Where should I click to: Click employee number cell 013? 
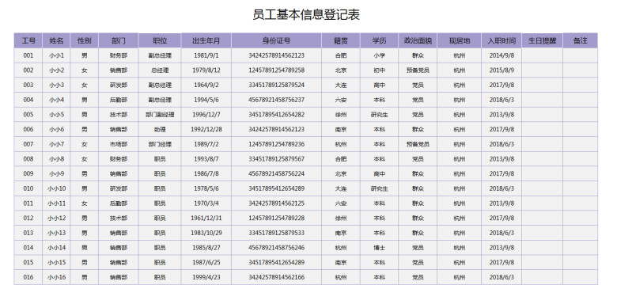(28, 233)
